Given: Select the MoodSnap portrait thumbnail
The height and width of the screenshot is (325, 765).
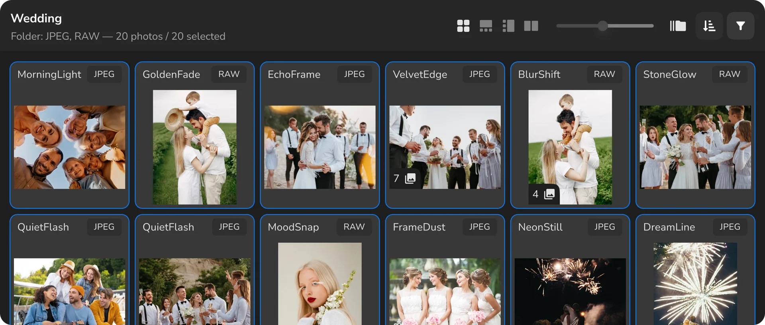Looking at the screenshot, I should point(320,284).
